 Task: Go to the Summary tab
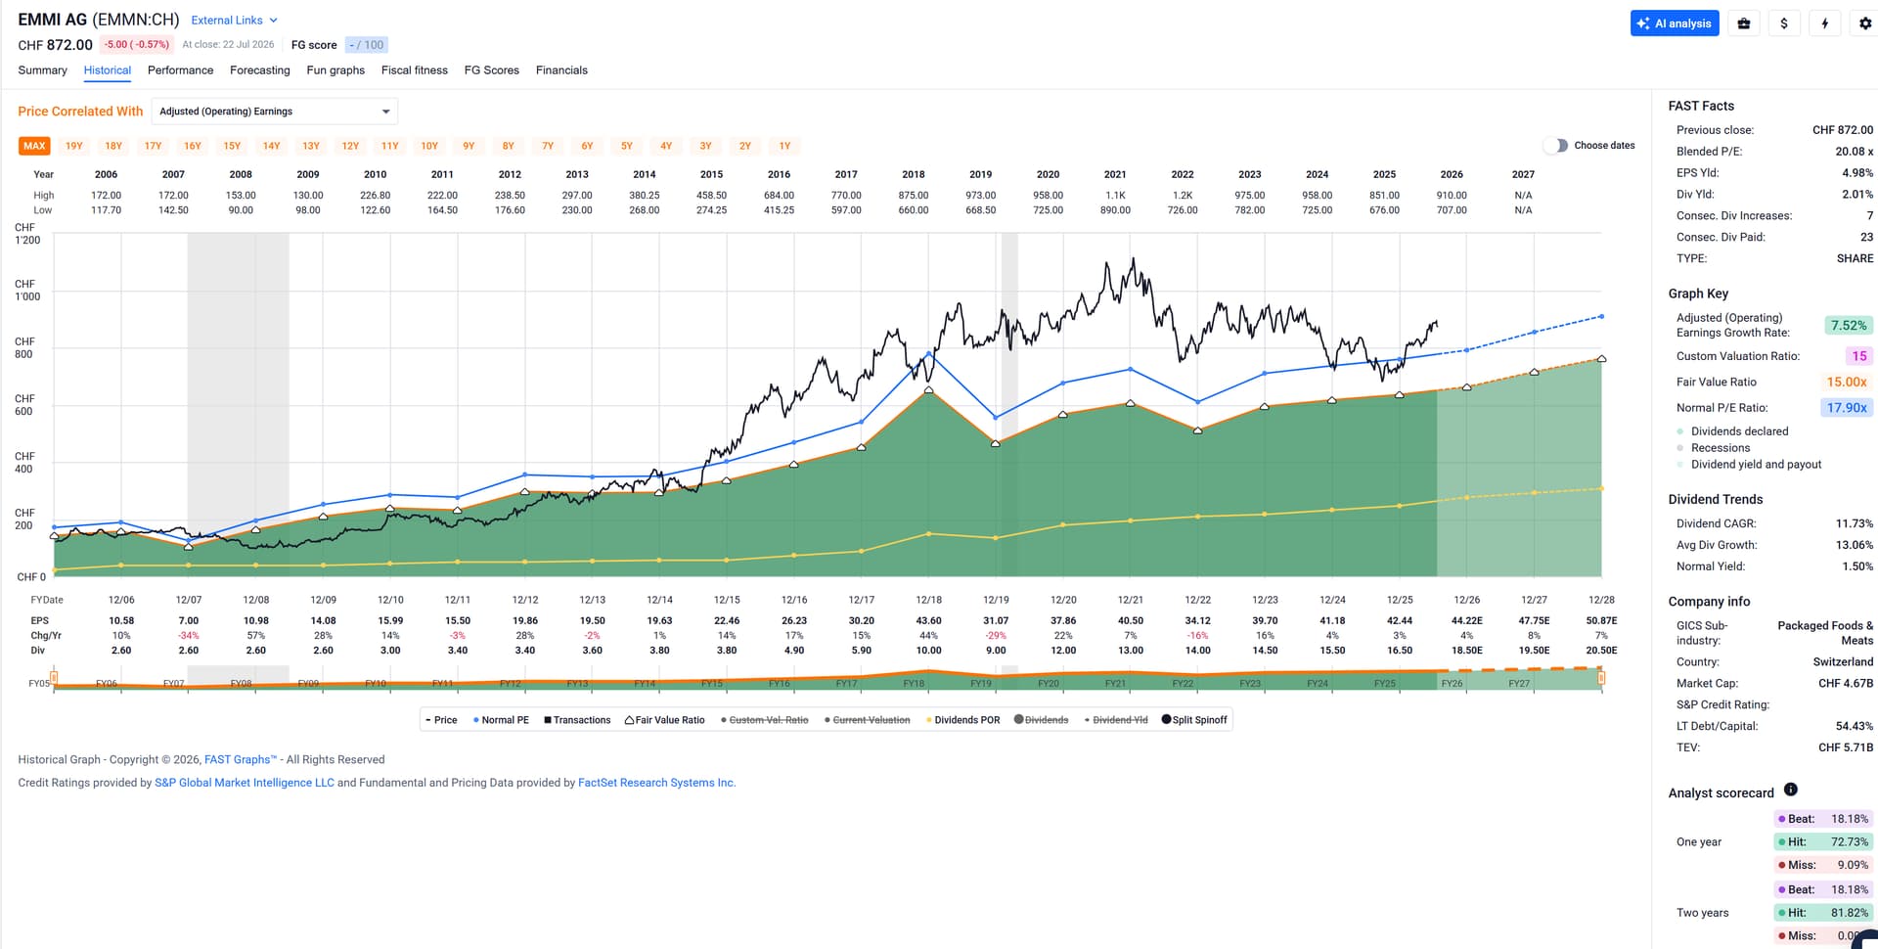(42, 70)
